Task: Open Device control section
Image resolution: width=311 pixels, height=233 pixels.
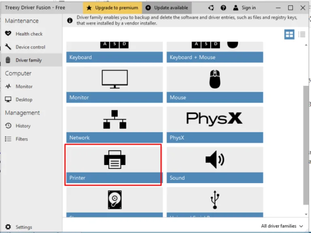Action: click(31, 47)
